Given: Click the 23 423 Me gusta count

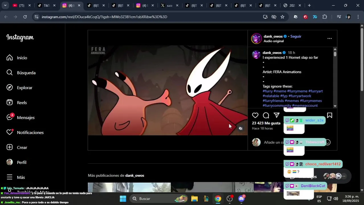Looking at the screenshot, I should [266, 123].
